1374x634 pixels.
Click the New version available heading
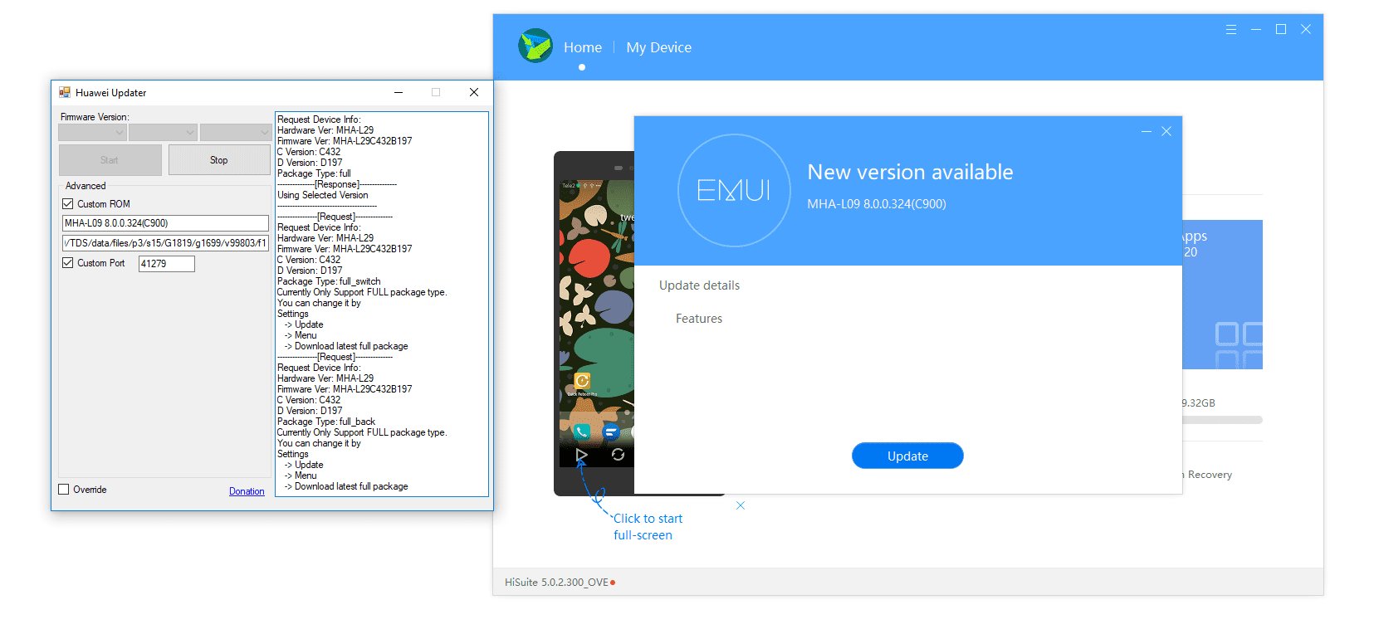pyautogui.click(x=911, y=172)
